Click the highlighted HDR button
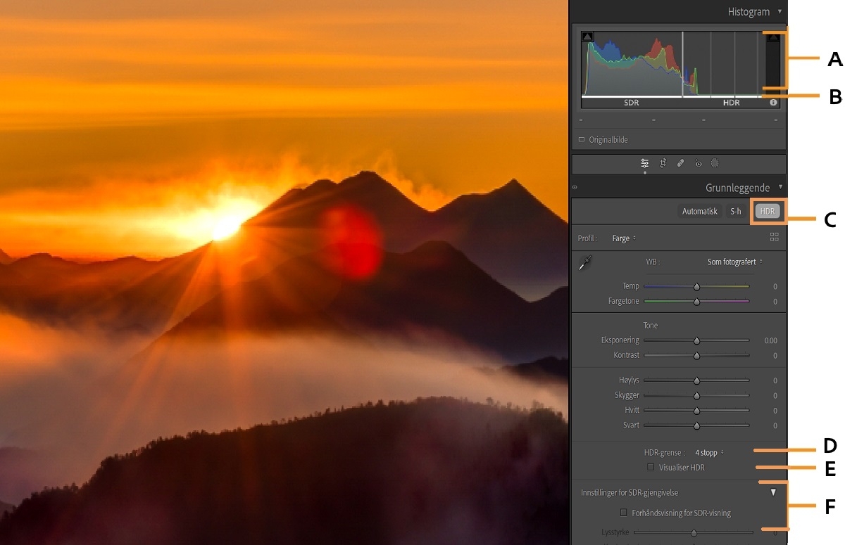This screenshot has height=545, width=845. point(767,210)
